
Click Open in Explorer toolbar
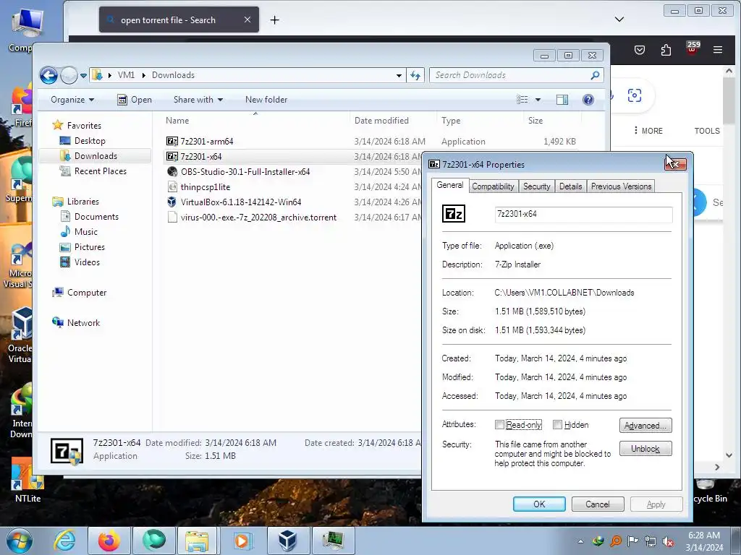click(x=135, y=100)
